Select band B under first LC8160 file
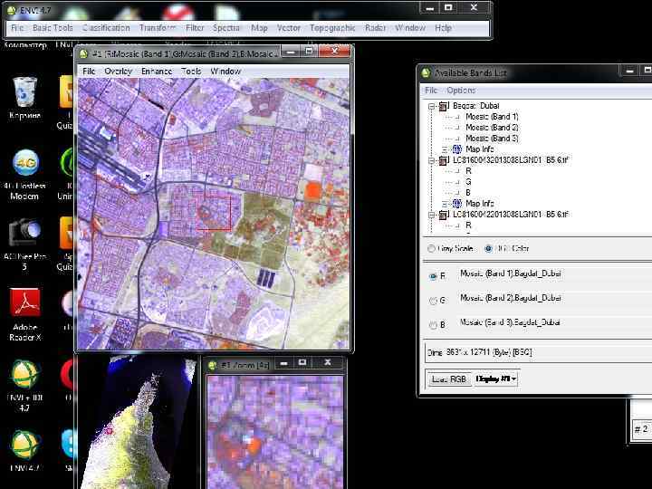 (468, 193)
